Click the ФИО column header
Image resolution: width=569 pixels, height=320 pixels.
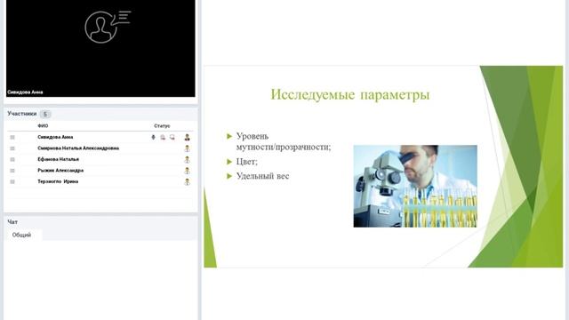pyautogui.click(x=43, y=126)
